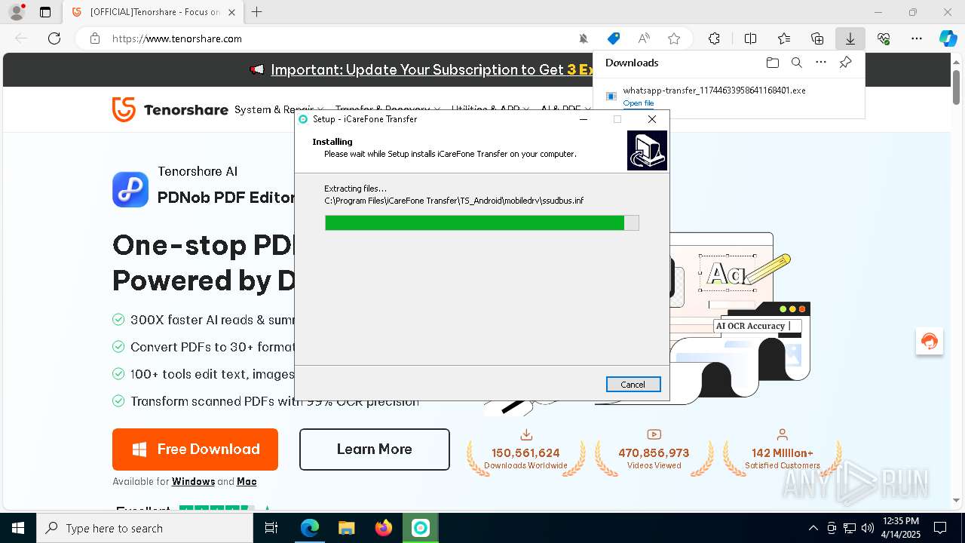Click the Free Download button
The height and width of the screenshot is (543, 965).
pyautogui.click(x=195, y=449)
